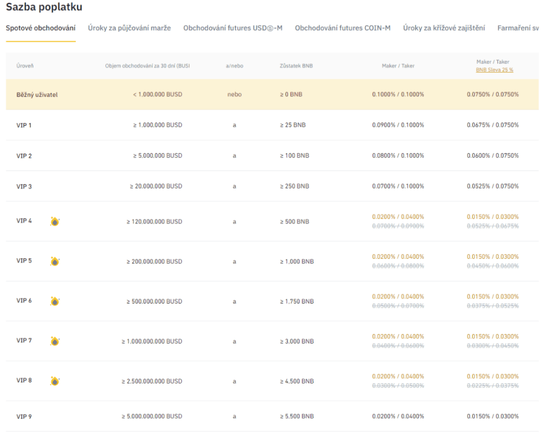The width and height of the screenshot is (550, 435).
Task: Click the ≥ 1,000,000 BUSD cell for VIP 1
Action: coord(157,125)
